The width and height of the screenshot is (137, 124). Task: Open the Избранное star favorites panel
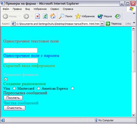(78, 16)
